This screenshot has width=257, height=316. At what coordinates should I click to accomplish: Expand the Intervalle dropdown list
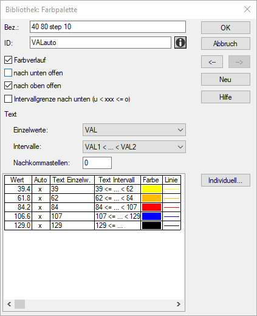[134, 147]
